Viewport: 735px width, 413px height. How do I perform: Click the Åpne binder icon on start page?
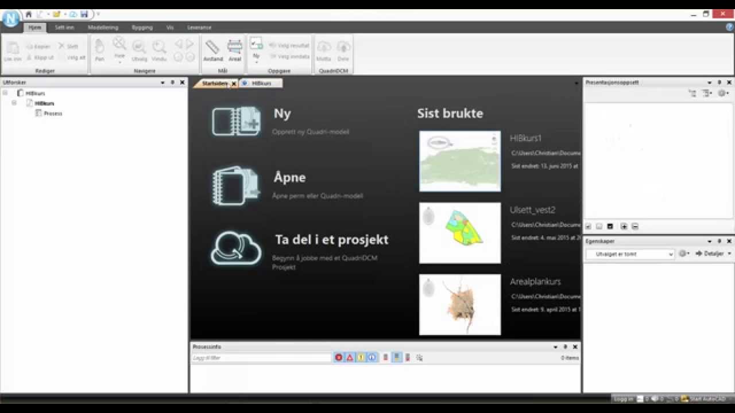[x=236, y=185]
